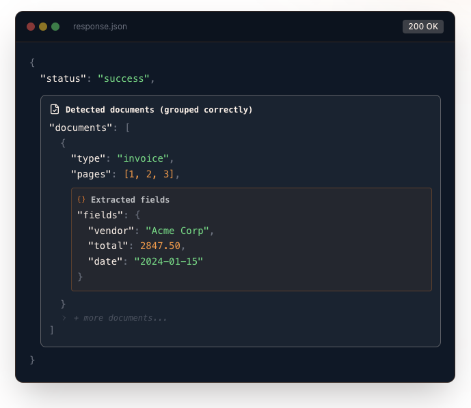
Task: Click the "status" key name
Action: point(63,78)
